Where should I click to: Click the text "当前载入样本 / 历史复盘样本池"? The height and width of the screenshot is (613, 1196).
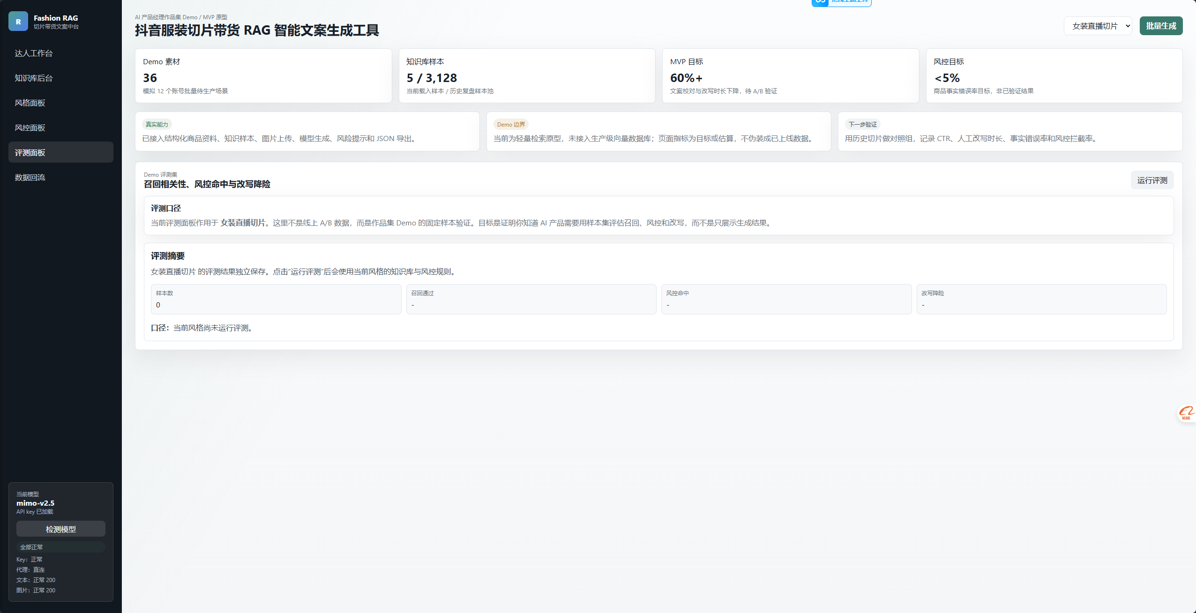[x=450, y=91]
